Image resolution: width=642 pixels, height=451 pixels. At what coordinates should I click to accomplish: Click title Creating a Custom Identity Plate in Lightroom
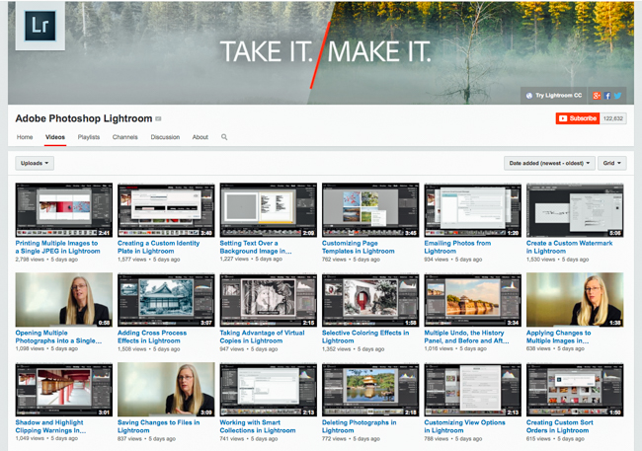pos(158,247)
